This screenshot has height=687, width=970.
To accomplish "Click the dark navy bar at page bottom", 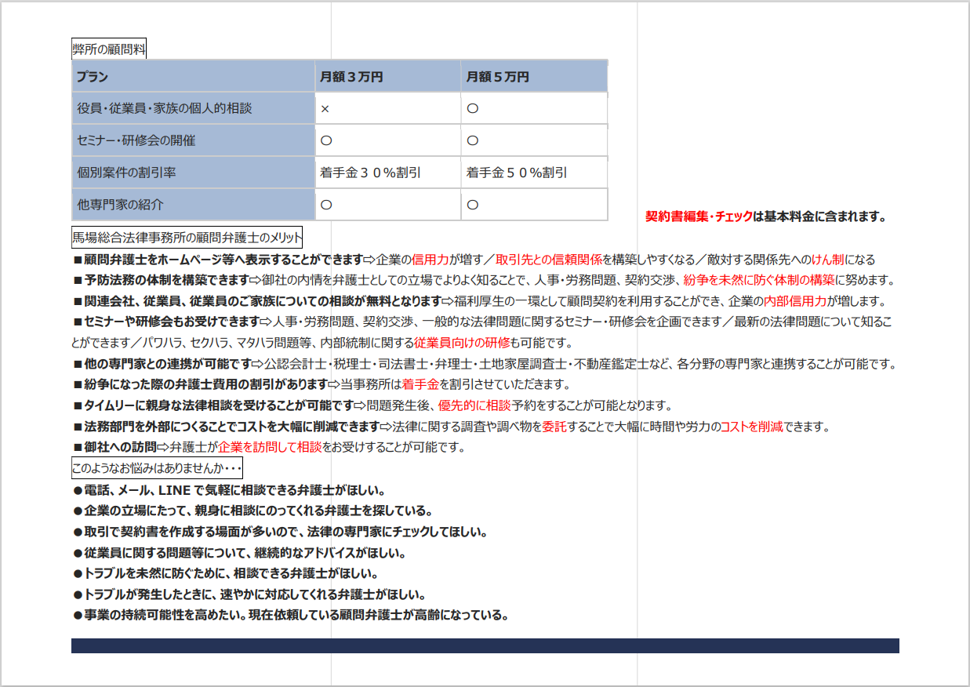I will 485,645.
